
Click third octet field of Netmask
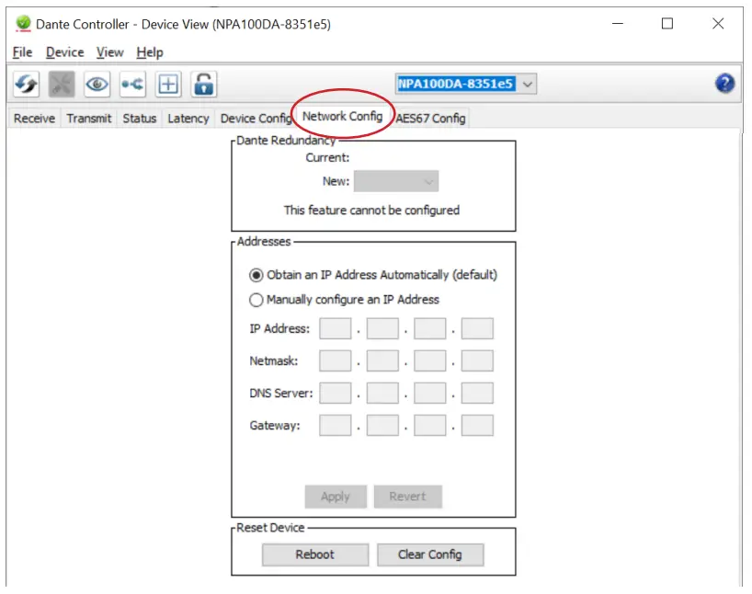[429, 360]
